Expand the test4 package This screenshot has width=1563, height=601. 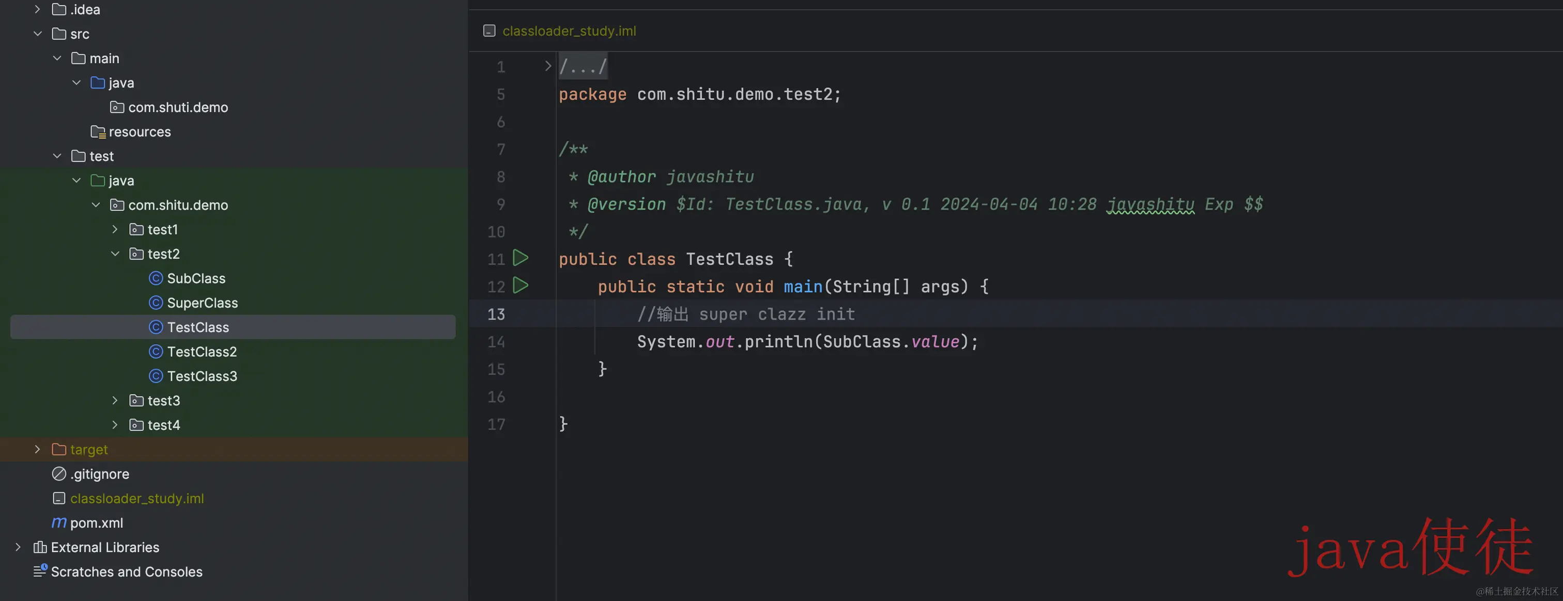(x=115, y=425)
